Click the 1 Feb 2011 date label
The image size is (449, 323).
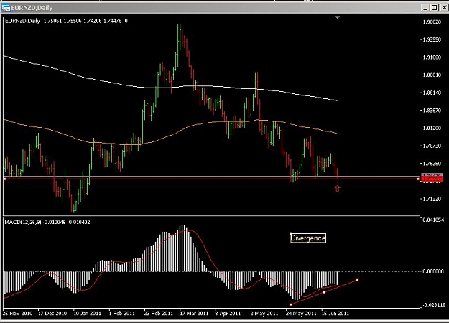pyautogui.click(x=121, y=314)
